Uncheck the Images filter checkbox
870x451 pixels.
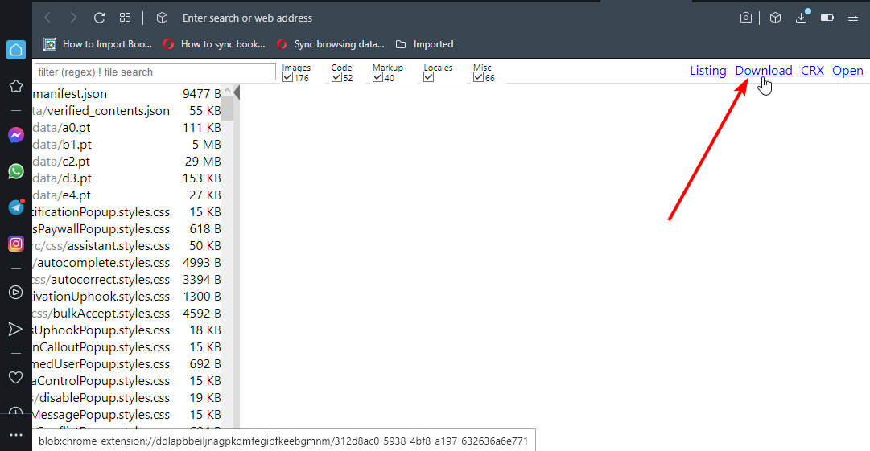(x=288, y=78)
